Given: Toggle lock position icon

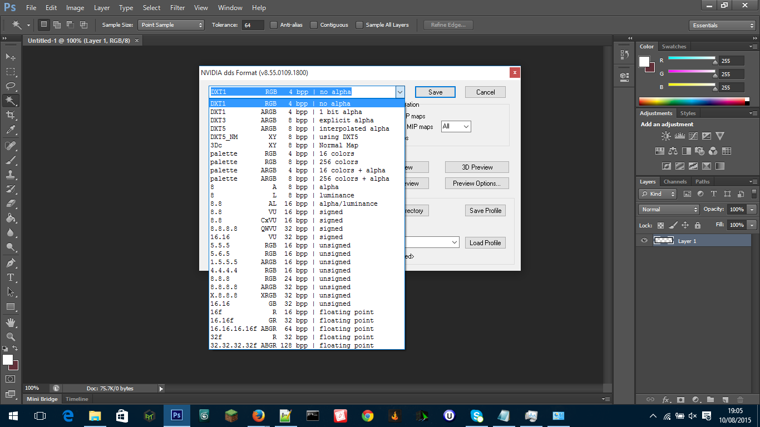Looking at the screenshot, I should click(x=685, y=225).
